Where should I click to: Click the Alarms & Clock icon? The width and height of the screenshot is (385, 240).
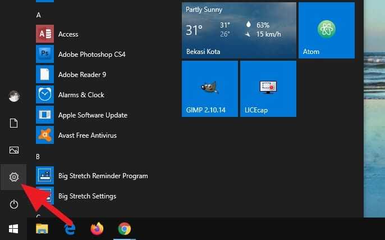point(45,94)
